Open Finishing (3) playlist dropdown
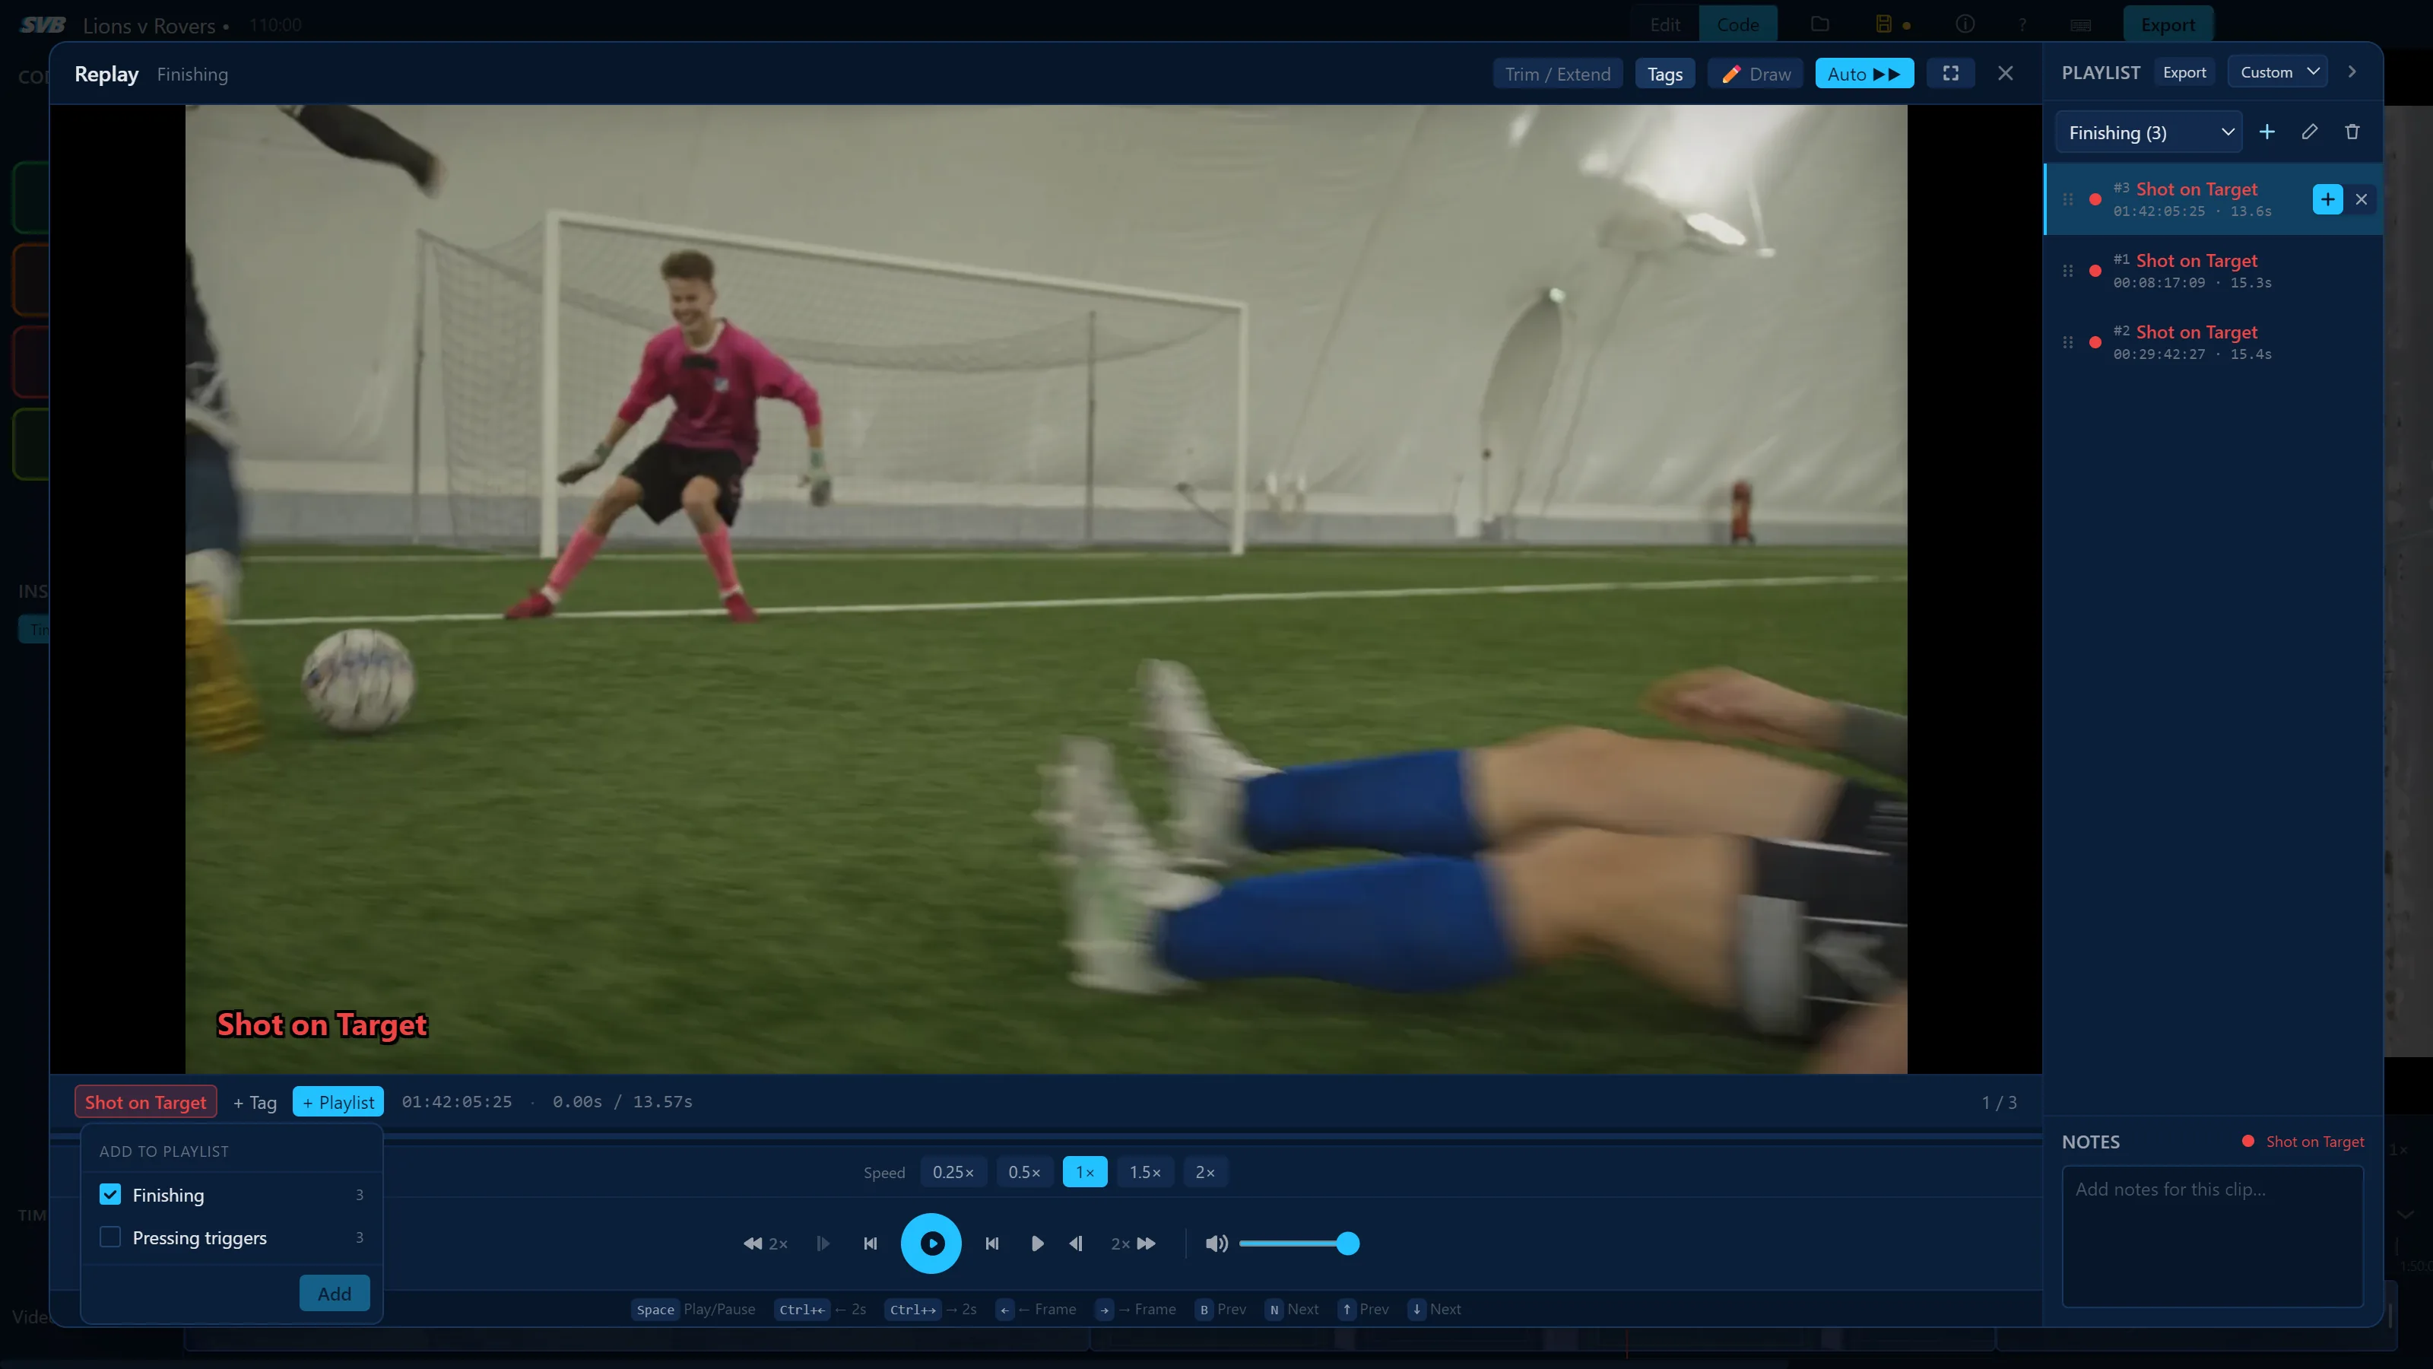 (x=2149, y=132)
